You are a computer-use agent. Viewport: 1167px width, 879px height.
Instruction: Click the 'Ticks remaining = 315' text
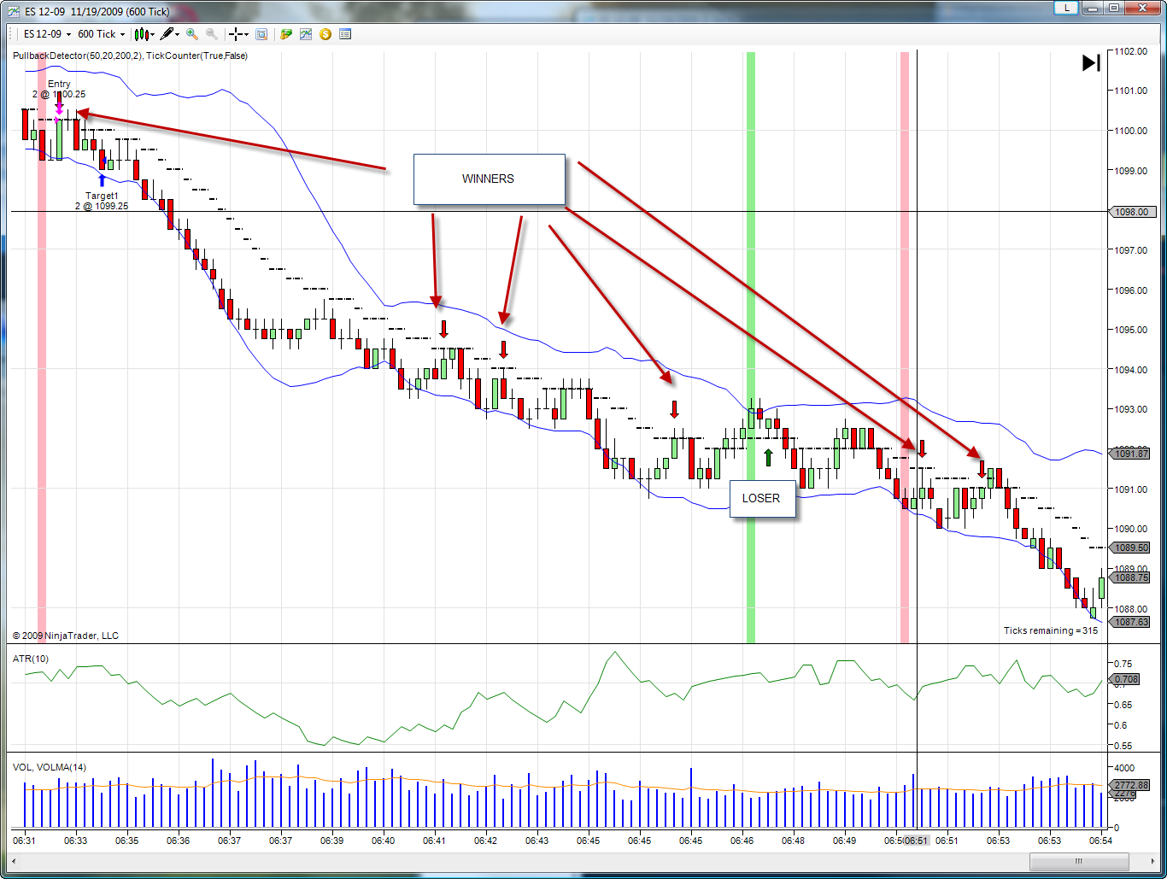click(x=1051, y=630)
